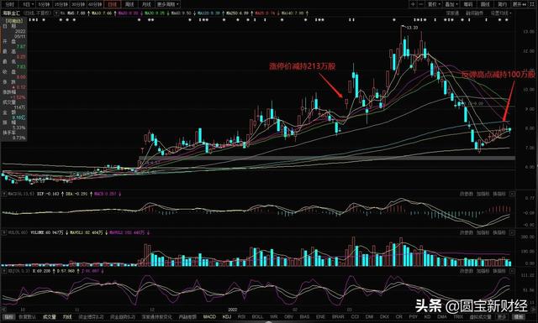Open the 5日 multi-day dropdown
This screenshot has width=538, height=323.
28,4
